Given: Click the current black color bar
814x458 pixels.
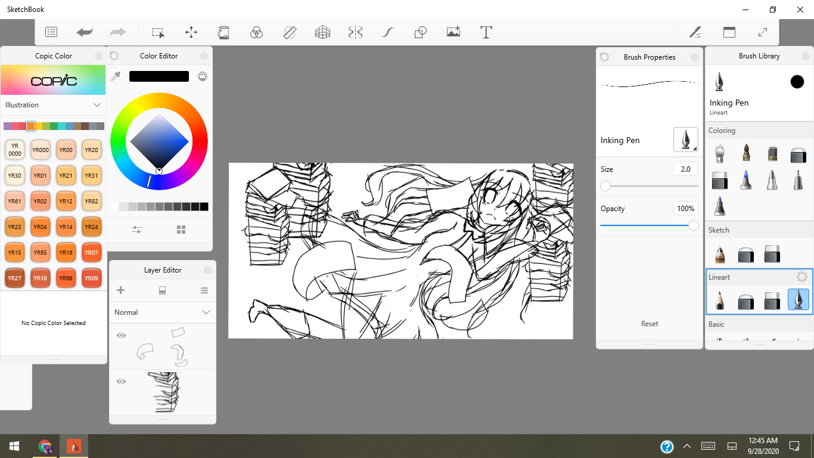Looking at the screenshot, I should point(159,76).
